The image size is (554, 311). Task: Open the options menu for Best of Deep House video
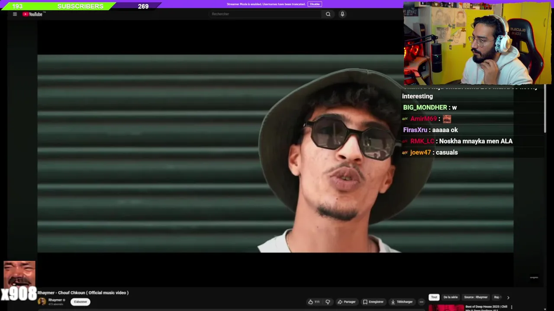pyautogui.click(x=511, y=308)
